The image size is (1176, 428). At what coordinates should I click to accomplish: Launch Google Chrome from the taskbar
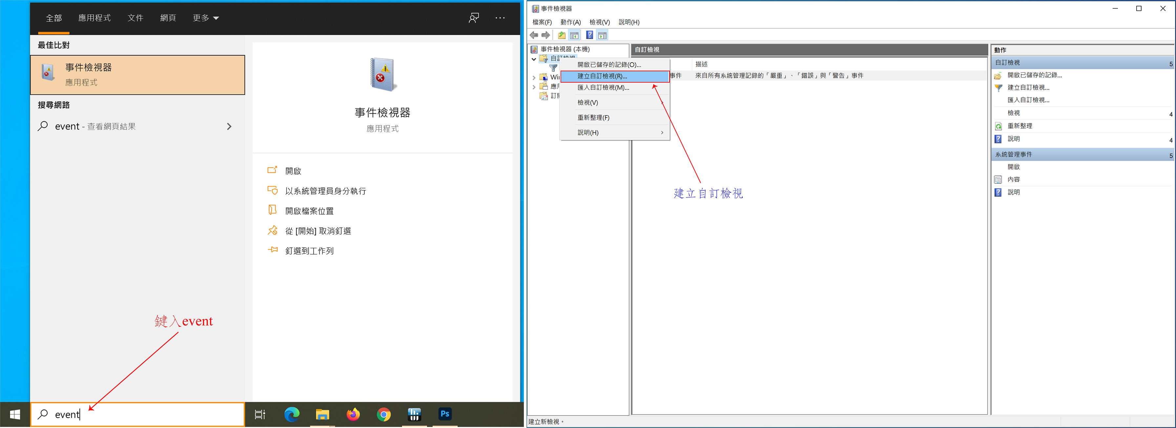[x=383, y=414]
